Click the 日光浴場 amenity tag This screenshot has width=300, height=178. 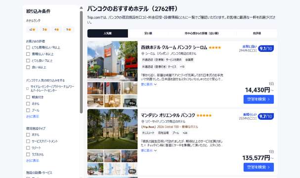tap(163, 133)
